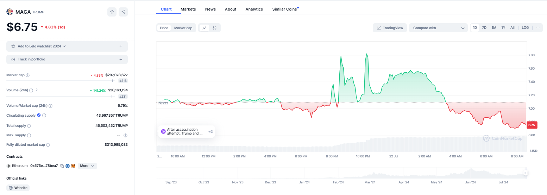This screenshot has width=547, height=195.
Task: Open the Similar Coins tab
Action: [x=285, y=9]
